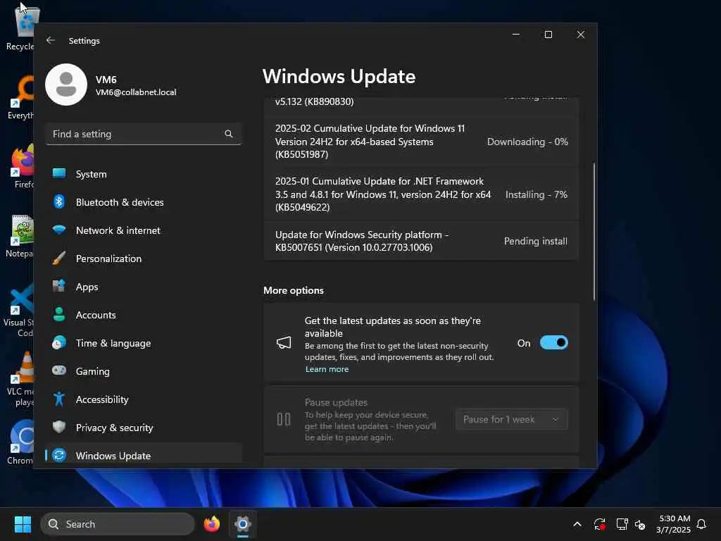Open the Pause for 1 week dropdown
This screenshot has height=541, width=721.
pyautogui.click(x=512, y=420)
